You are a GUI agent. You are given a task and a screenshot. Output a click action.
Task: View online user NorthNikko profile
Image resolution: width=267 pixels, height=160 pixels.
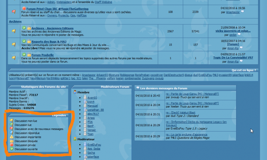(53, 78)
